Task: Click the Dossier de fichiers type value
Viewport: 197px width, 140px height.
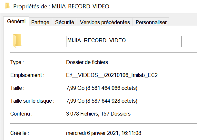Action: point(87,62)
